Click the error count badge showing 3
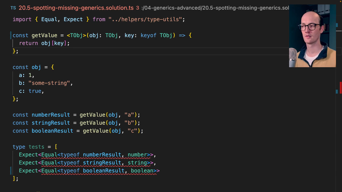This screenshot has width=342, height=192. point(138,7)
